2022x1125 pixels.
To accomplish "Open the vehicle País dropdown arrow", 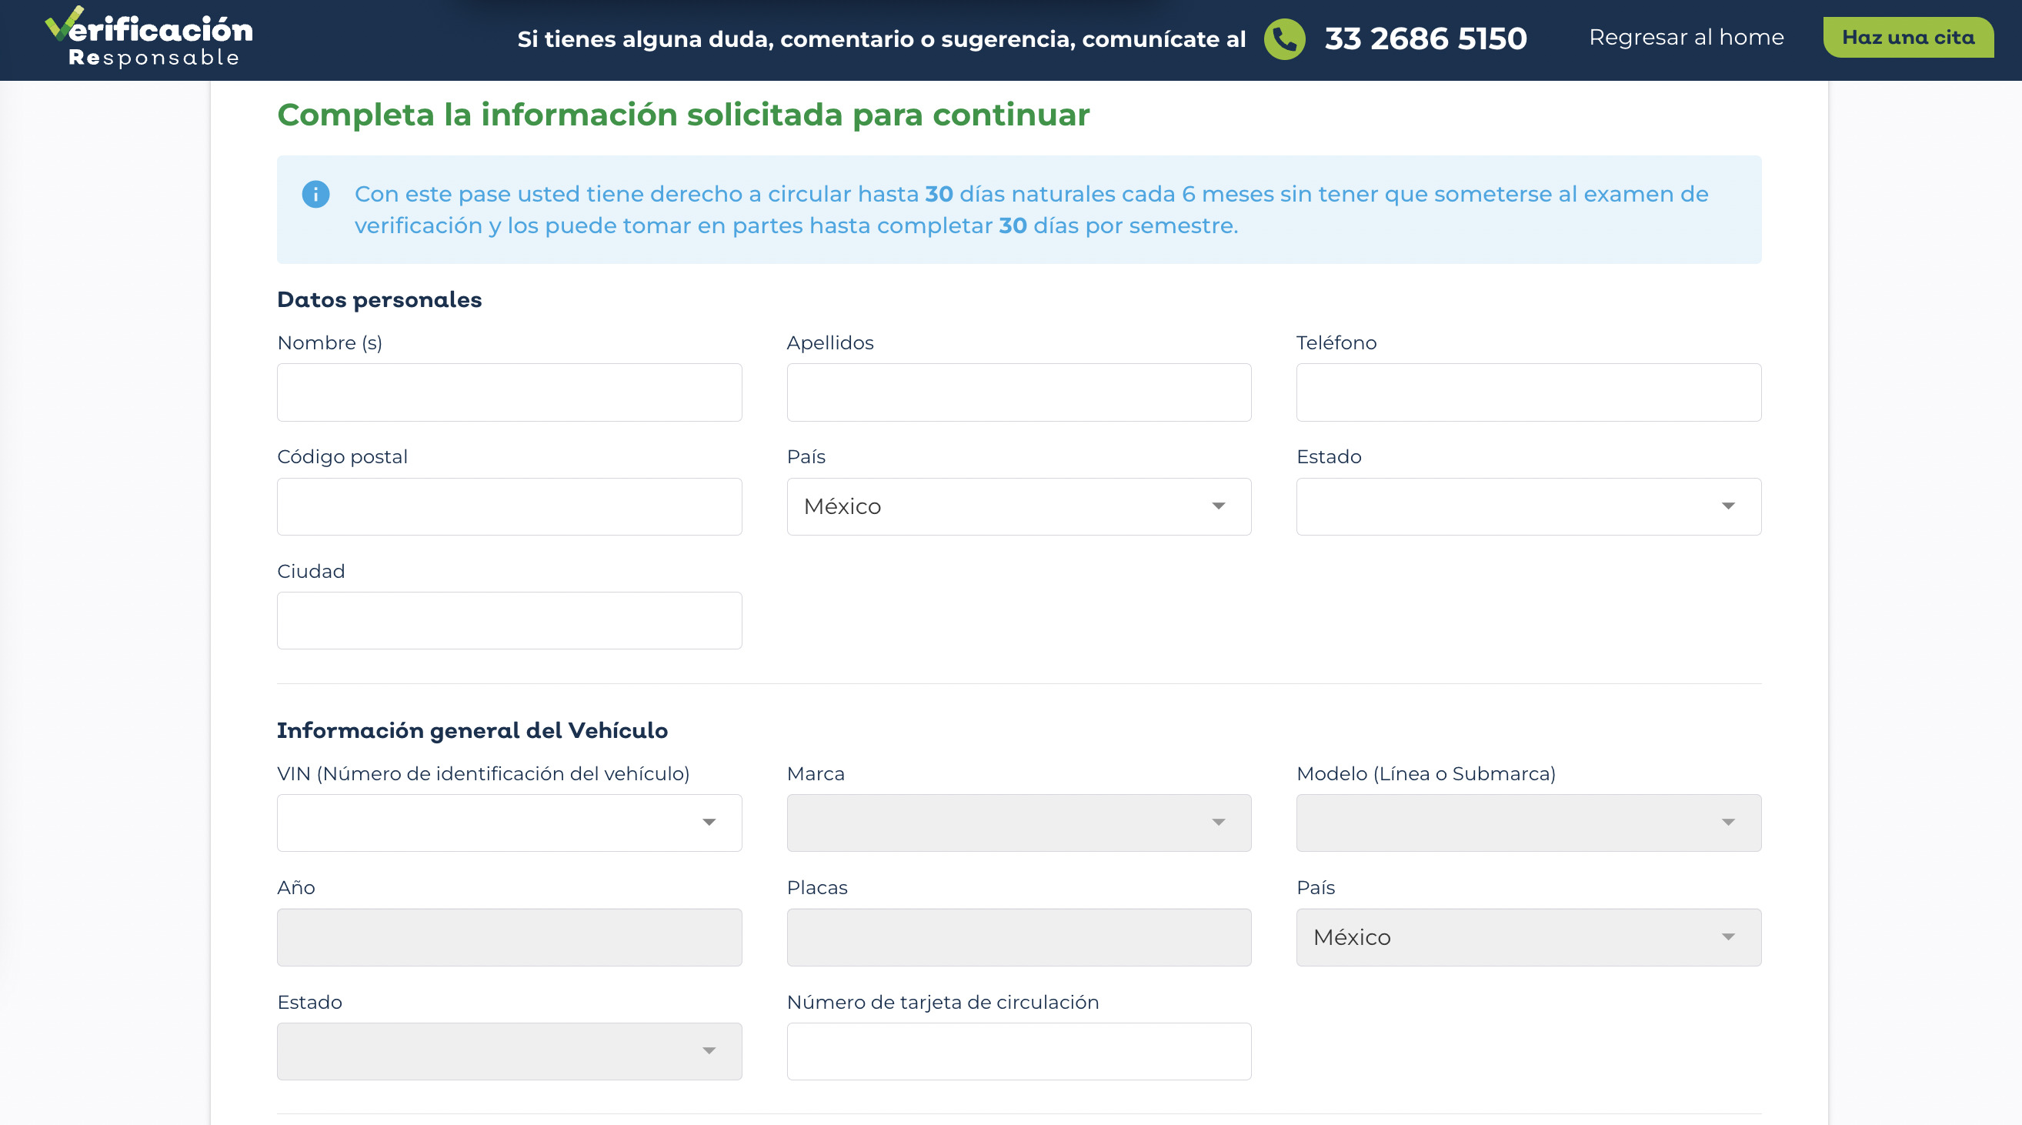I will [x=1727, y=936].
